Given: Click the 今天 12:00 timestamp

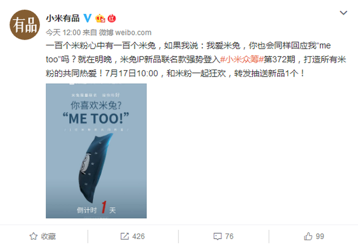Looking at the screenshot, I should [x=63, y=32].
